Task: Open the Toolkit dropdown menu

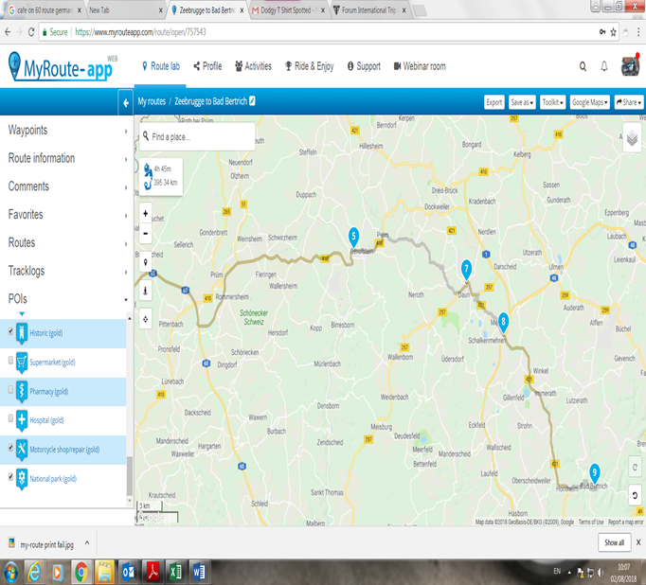Action: coord(553,102)
